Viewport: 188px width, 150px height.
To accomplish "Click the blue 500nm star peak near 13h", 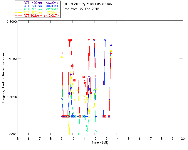I will (105, 40).
